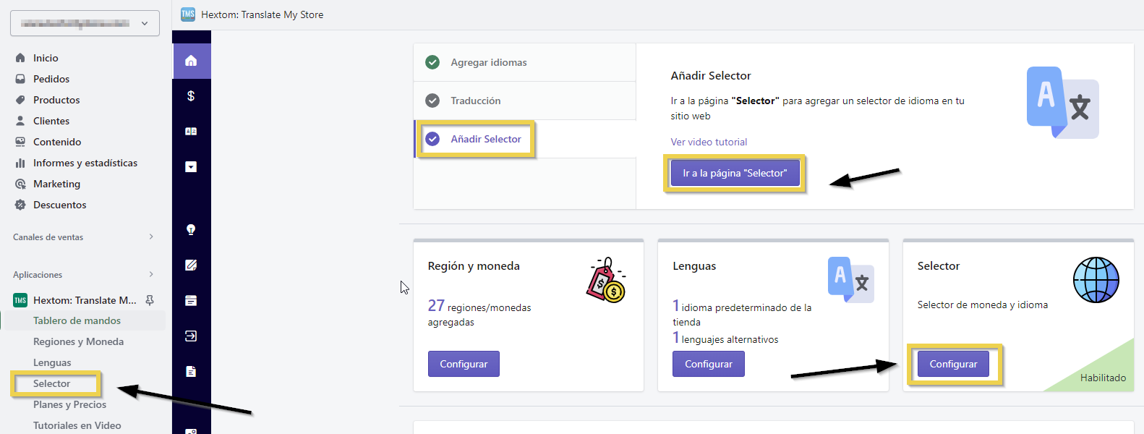Select the Traducción step checkmark
The height and width of the screenshot is (434, 1144).
pyautogui.click(x=432, y=101)
